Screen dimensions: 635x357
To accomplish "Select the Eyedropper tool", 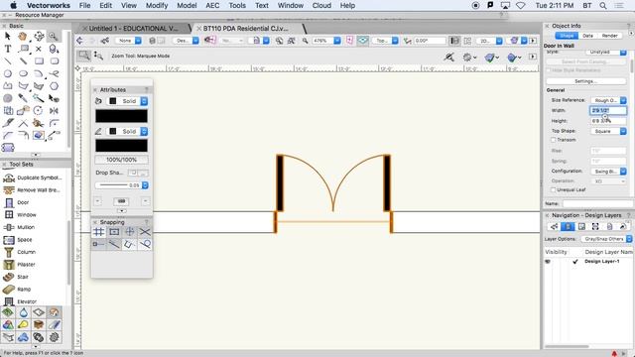I will pos(23,98).
